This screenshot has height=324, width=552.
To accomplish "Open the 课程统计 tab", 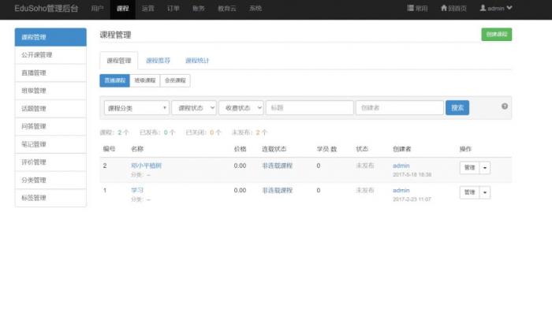I will (x=197, y=60).
